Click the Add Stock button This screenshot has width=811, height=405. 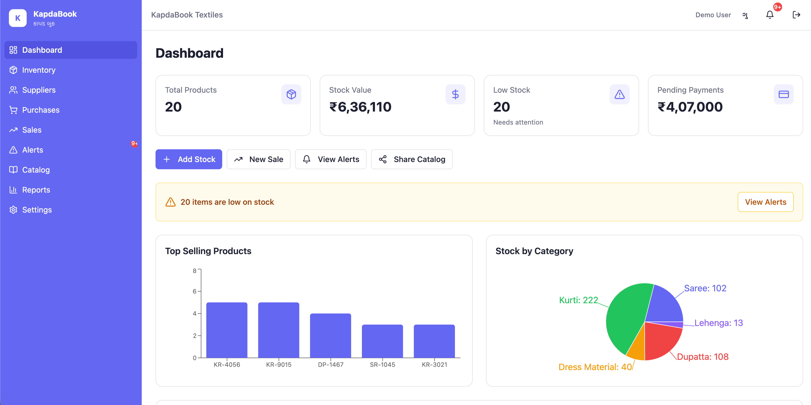pyautogui.click(x=189, y=159)
